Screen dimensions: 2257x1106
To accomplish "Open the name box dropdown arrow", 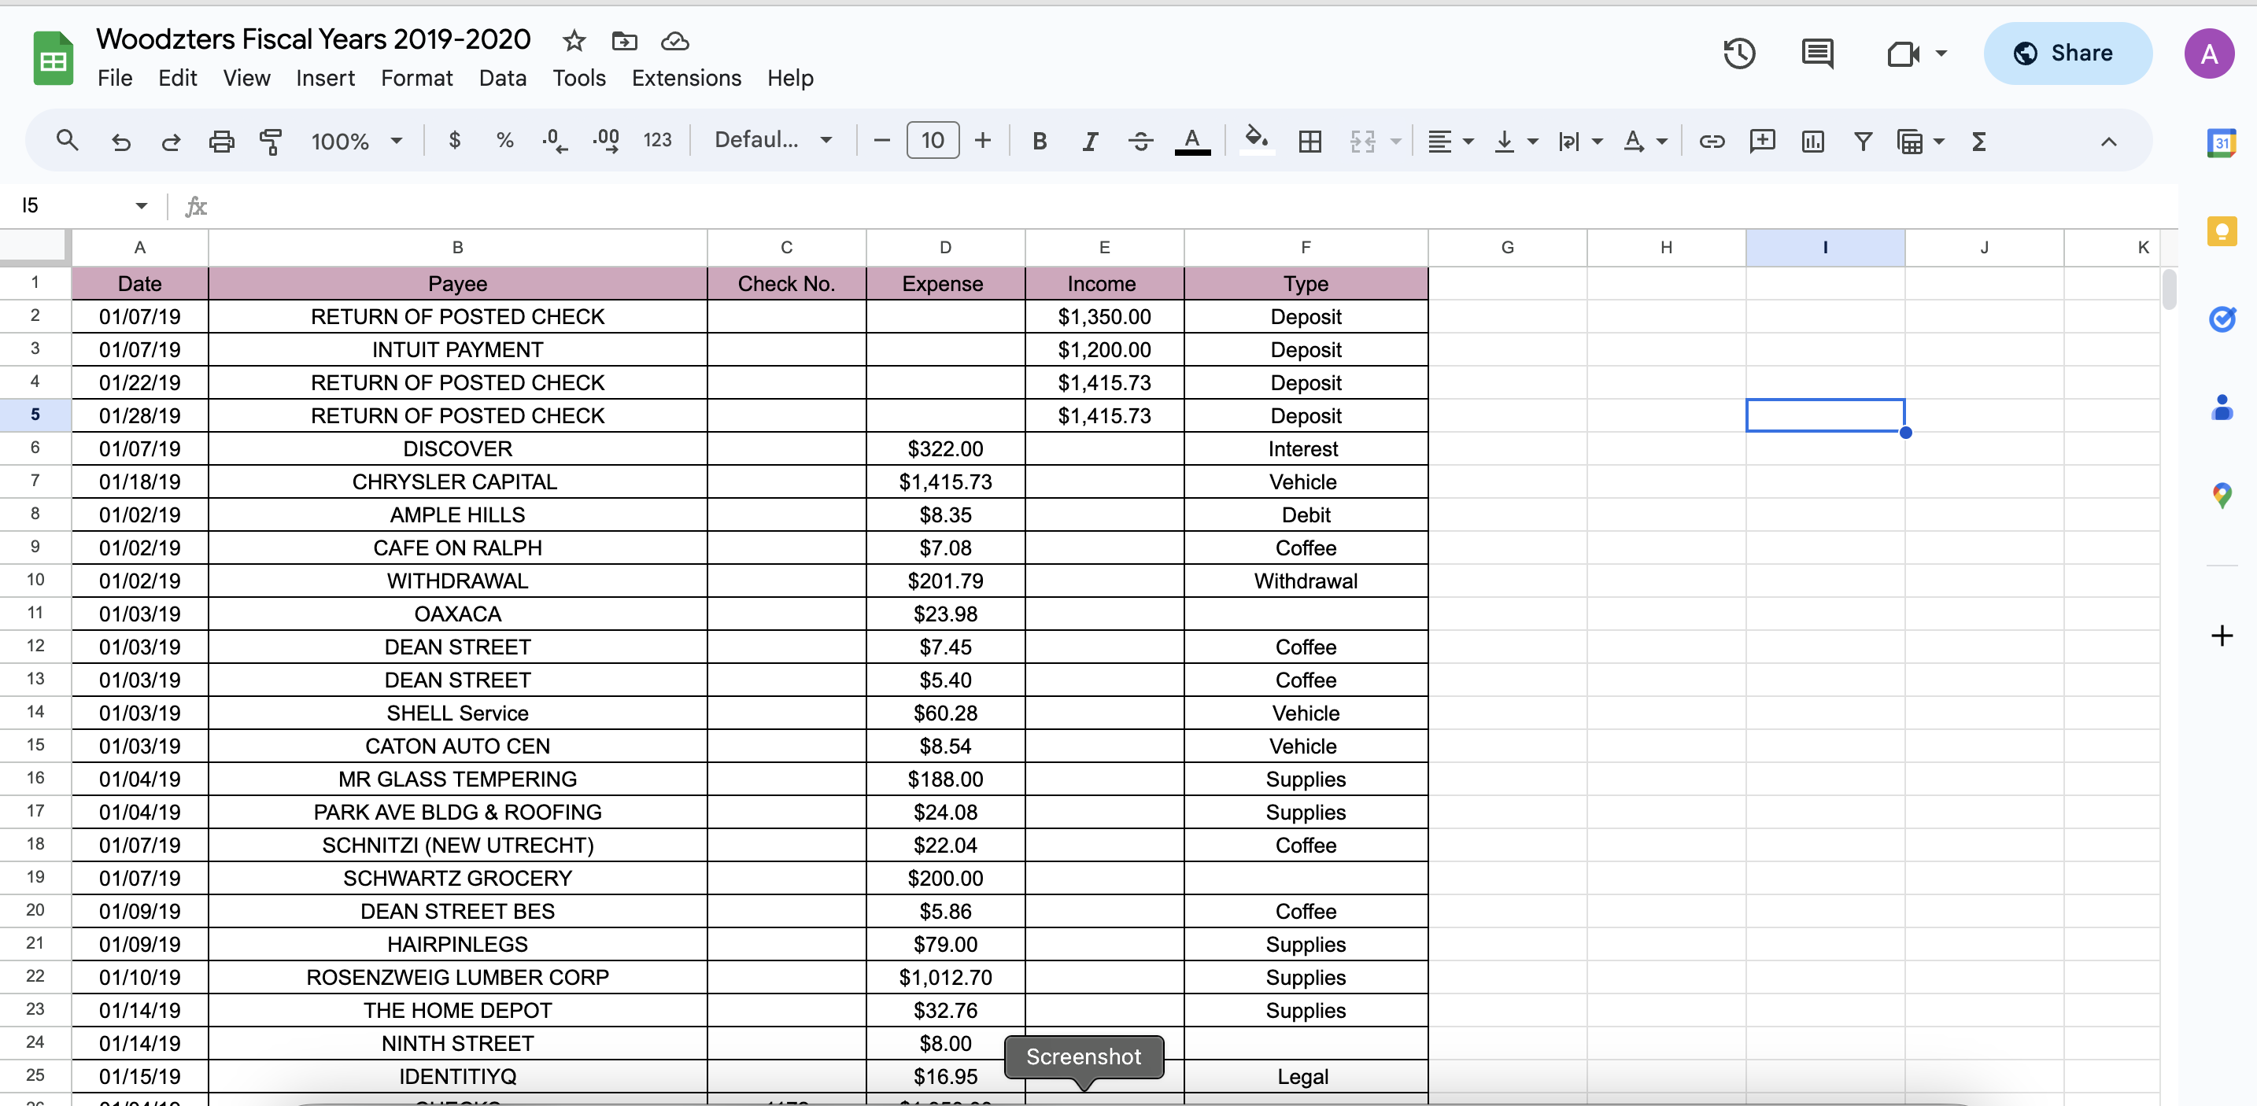I will [x=141, y=206].
